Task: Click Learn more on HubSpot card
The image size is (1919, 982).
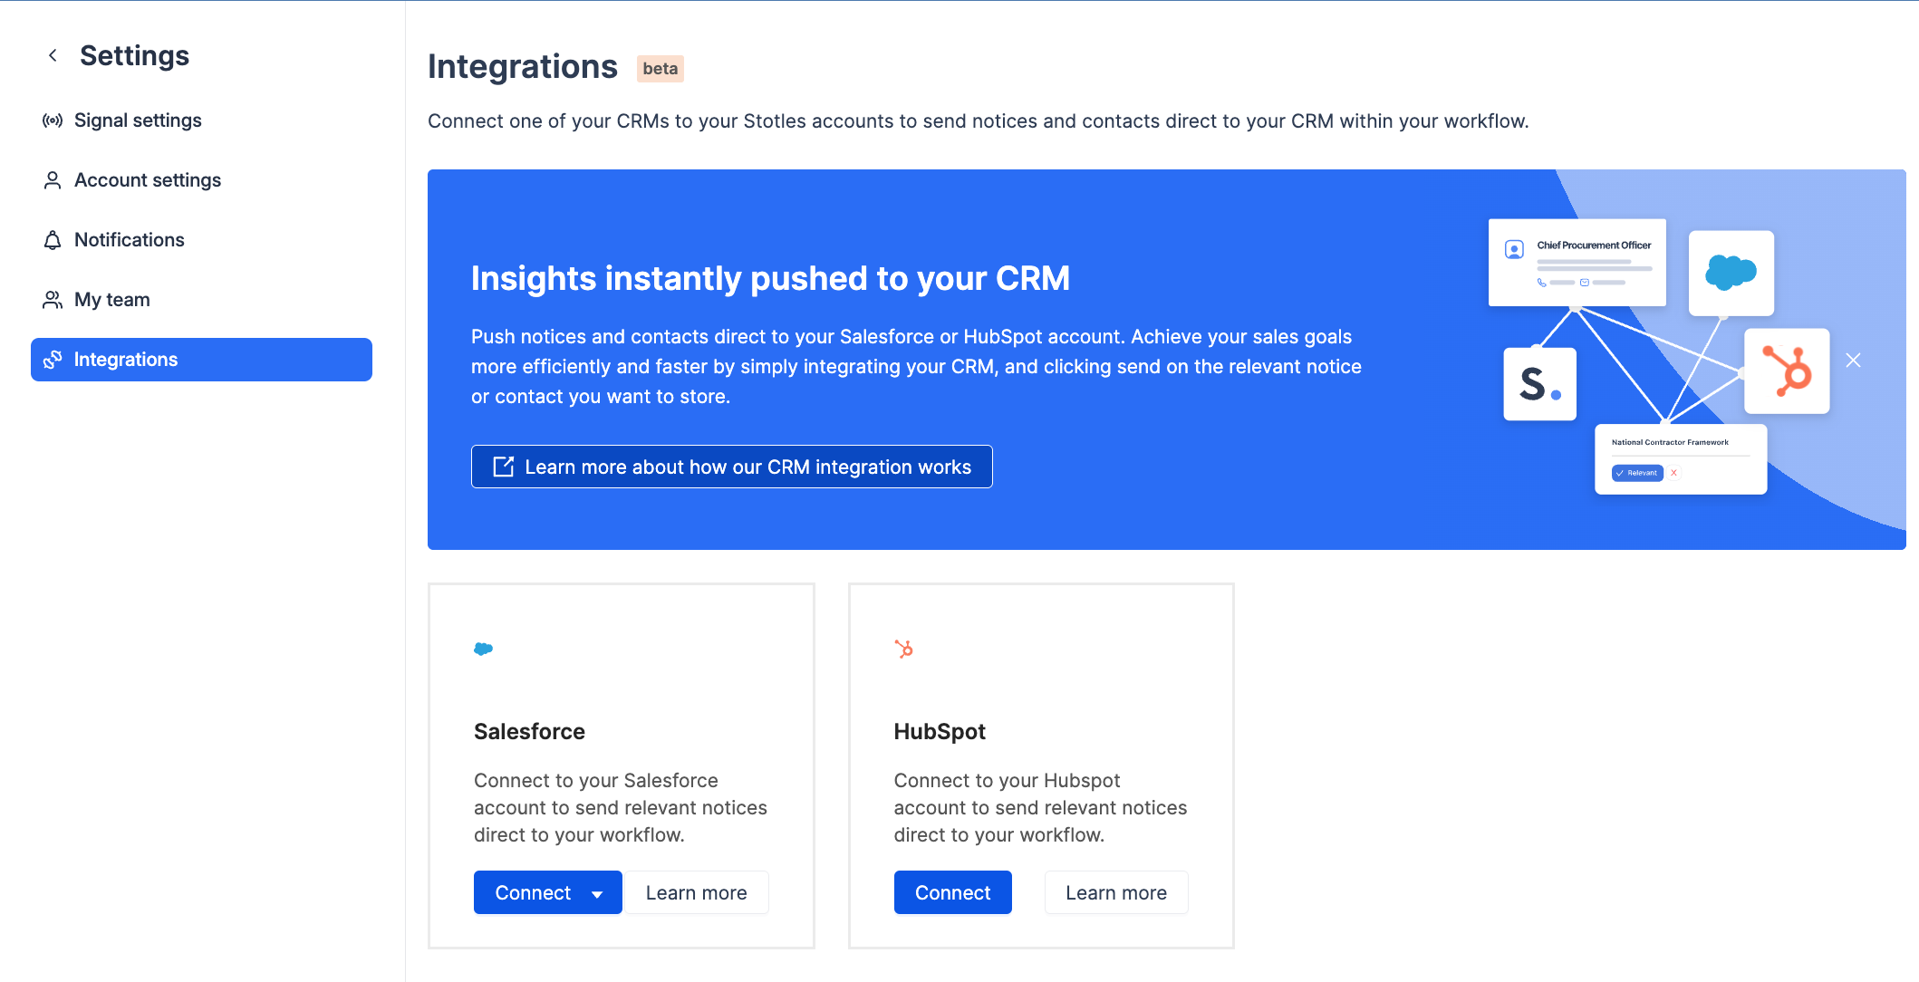Action: coord(1115,892)
